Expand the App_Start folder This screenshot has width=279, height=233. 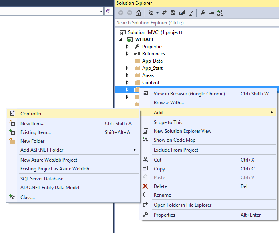[x=127, y=68]
